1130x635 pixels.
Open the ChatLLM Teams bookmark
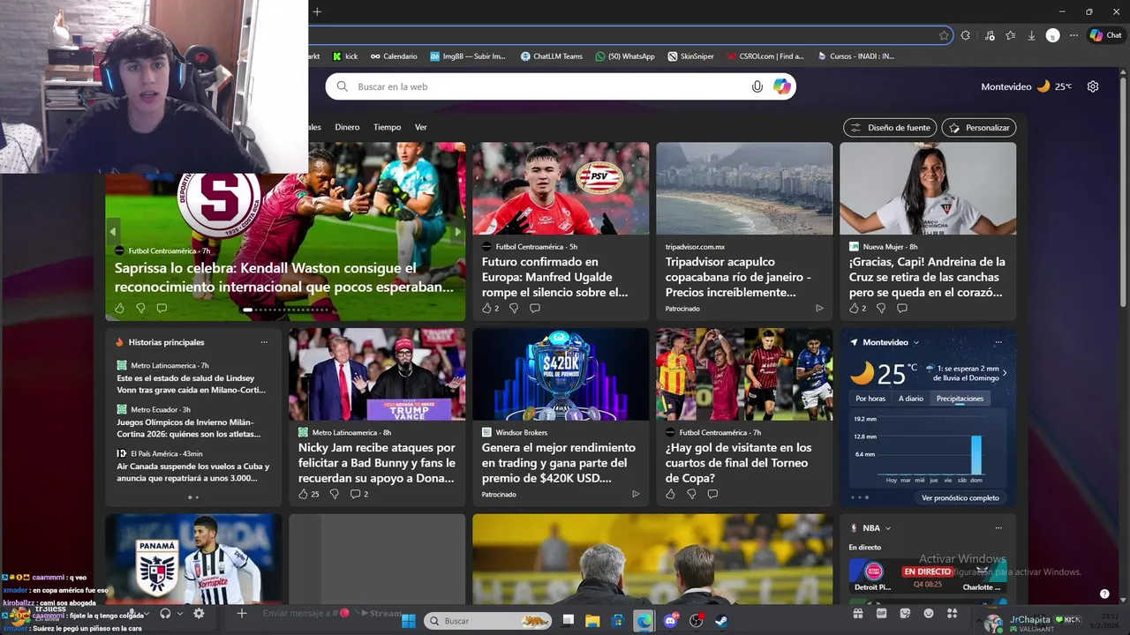point(552,56)
